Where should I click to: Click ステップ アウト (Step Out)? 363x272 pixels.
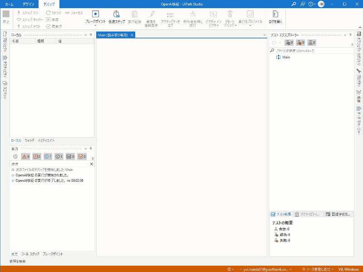(x=29, y=26)
